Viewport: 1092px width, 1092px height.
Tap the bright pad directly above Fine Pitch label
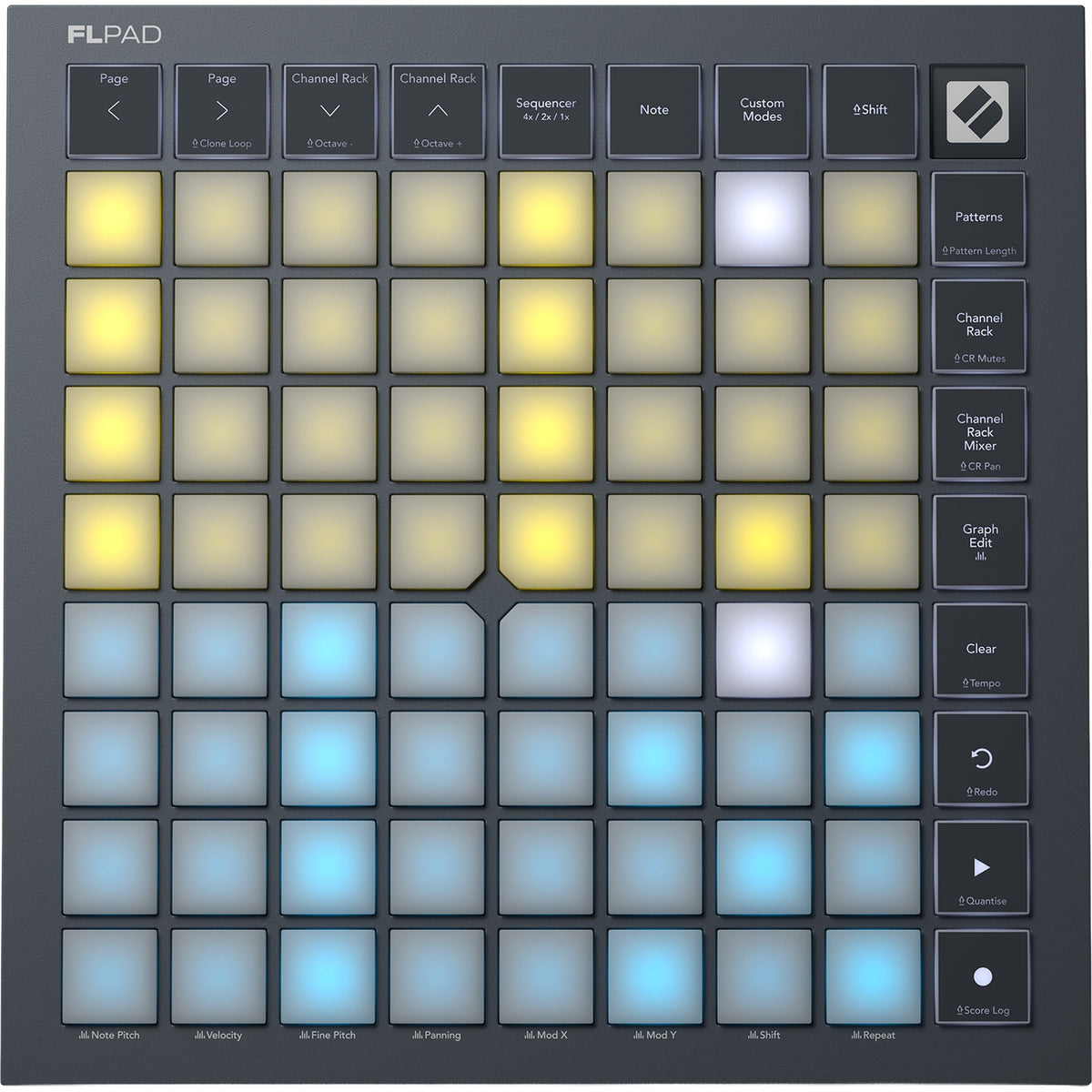[x=328, y=976]
